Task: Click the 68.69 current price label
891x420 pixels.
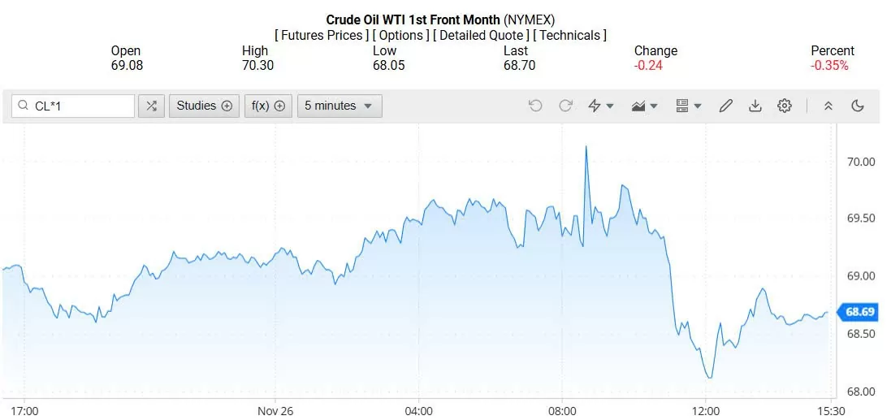Action: coord(859,311)
